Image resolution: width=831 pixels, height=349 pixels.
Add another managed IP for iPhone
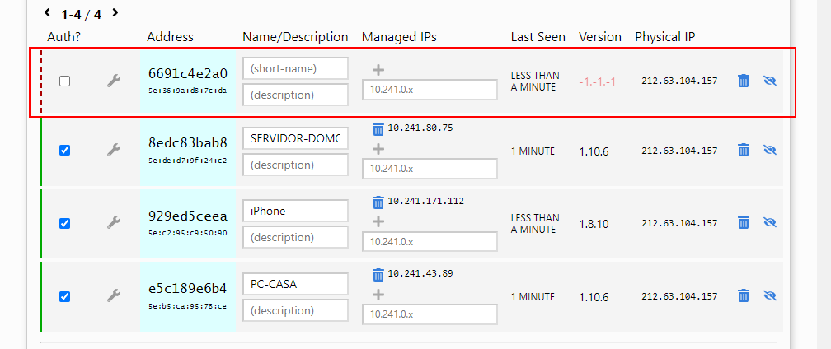click(378, 221)
